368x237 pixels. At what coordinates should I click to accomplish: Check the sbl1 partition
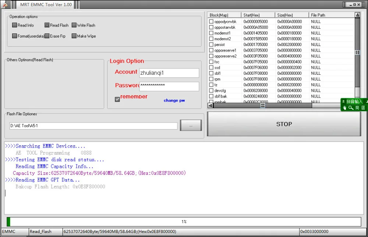click(x=211, y=73)
